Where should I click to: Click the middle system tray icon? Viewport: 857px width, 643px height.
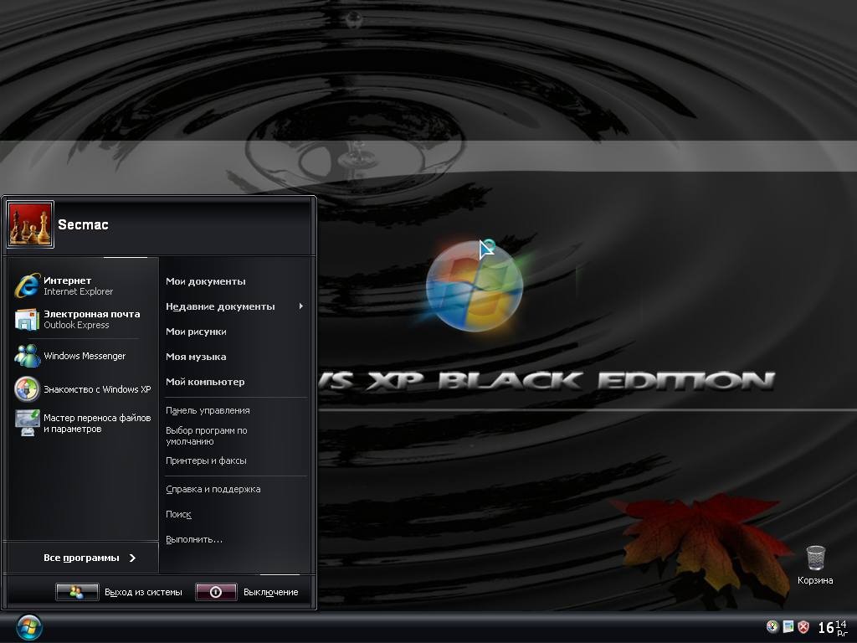point(788,626)
